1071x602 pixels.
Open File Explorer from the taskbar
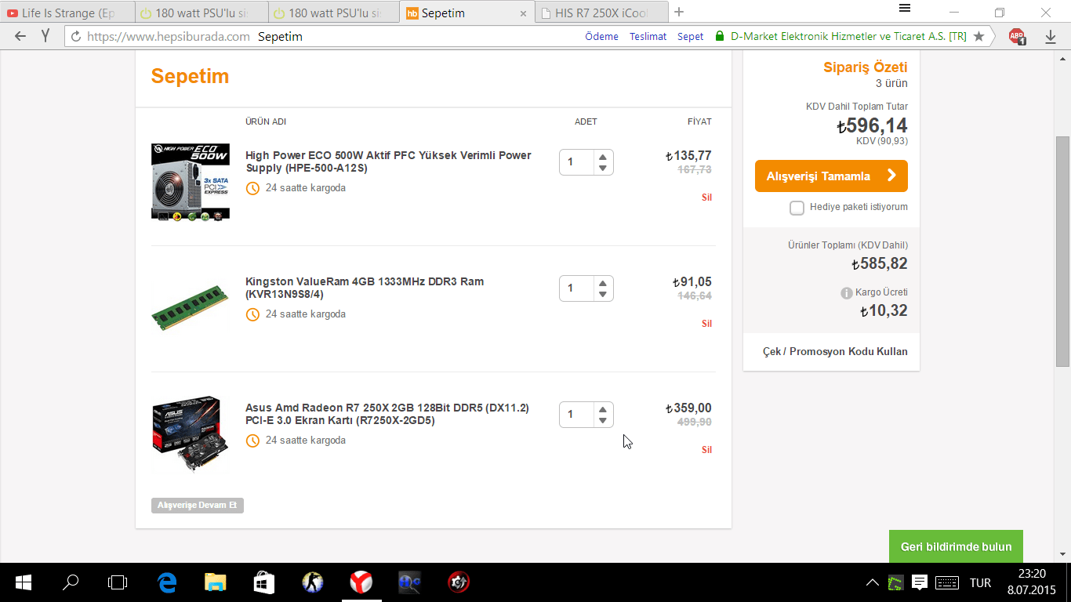point(215,582)
